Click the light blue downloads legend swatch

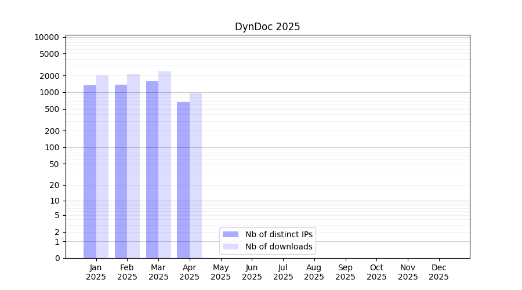(230, 246)
